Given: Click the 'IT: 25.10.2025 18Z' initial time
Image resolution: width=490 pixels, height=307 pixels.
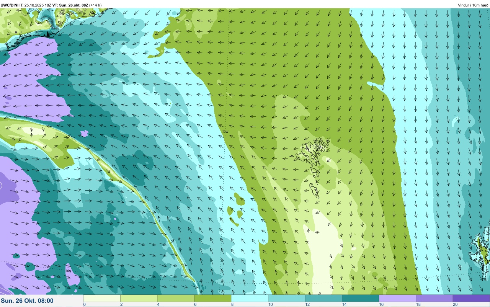Looking at the screenshot, I should click(35, 5).
